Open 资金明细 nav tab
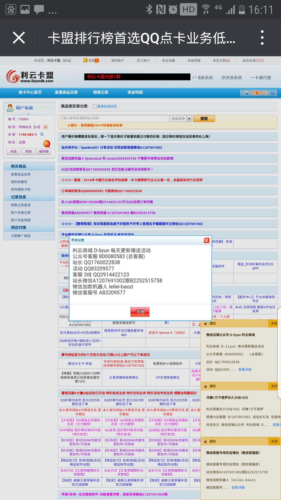The height and width of the screenshot is (500, 281). (x=135, y=92)
